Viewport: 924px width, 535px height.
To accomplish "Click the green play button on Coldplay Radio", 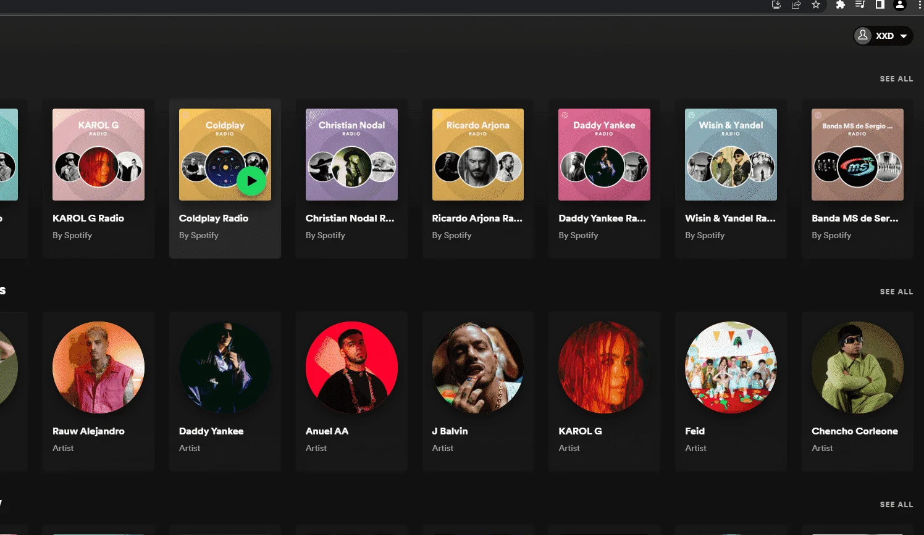I will coord(251,181).
